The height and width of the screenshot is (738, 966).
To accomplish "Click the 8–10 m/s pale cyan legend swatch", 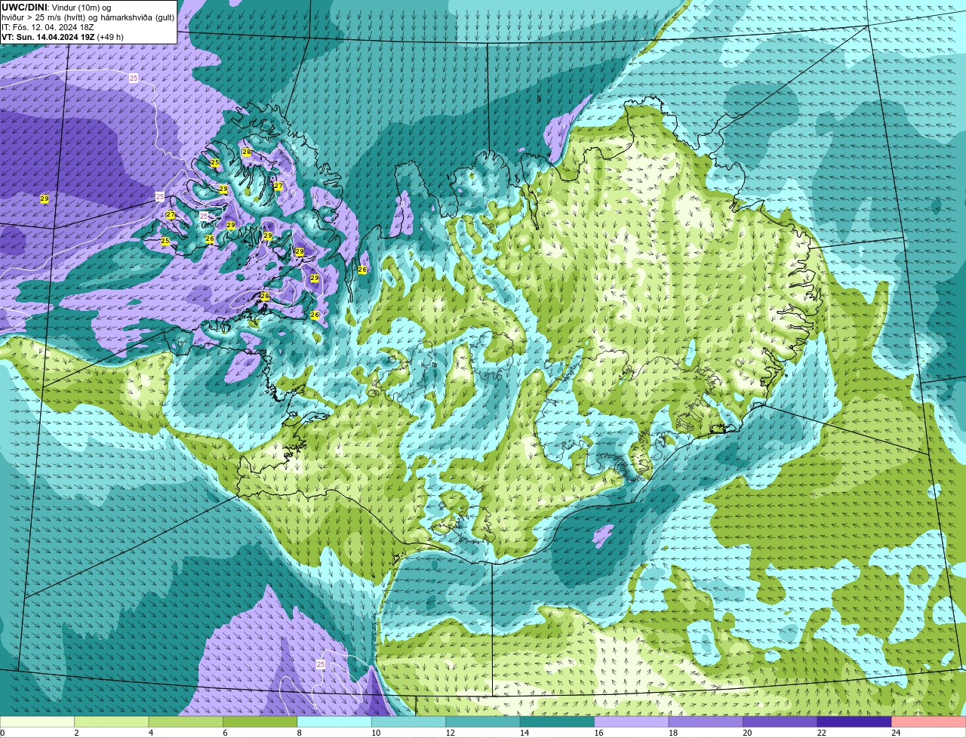I will point(334,721).
